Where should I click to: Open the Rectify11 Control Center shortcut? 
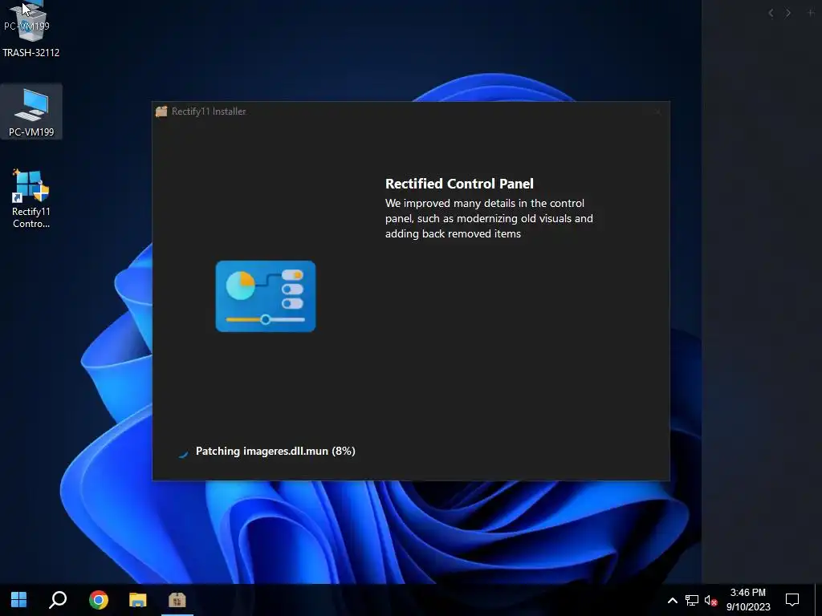pyautogui.click(x=31, y=199)
